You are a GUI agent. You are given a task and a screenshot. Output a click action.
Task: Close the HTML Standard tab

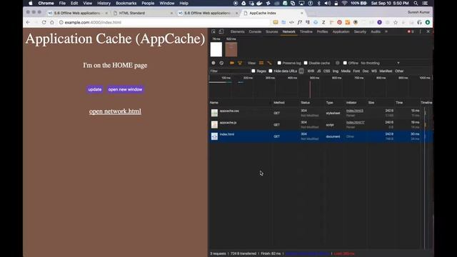(171, 13)
